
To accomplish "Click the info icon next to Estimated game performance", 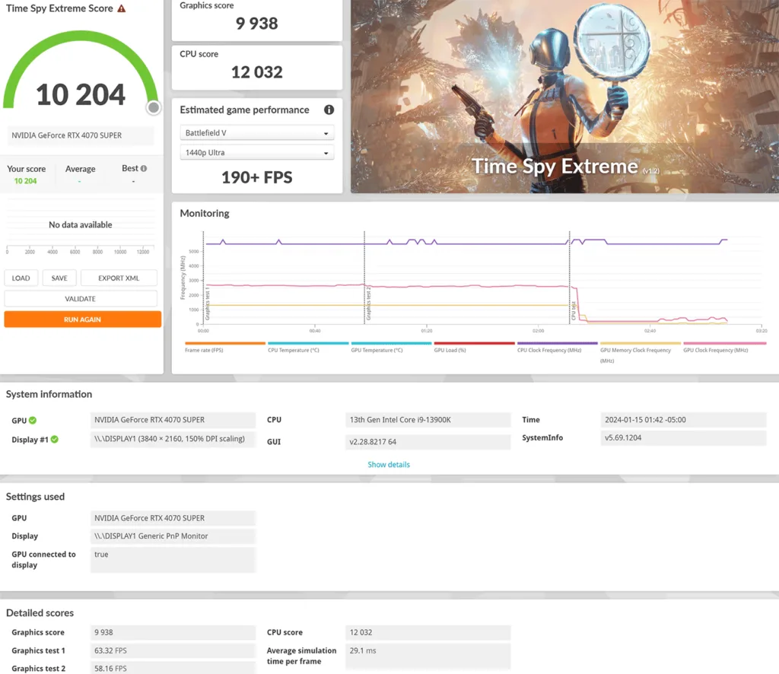I will pos(329,110).
